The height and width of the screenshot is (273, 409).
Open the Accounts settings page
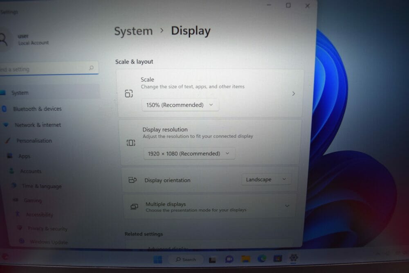31,171
